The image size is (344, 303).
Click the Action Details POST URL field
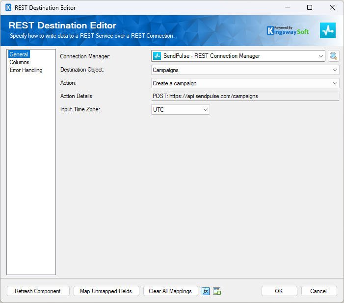pos(245,96)
